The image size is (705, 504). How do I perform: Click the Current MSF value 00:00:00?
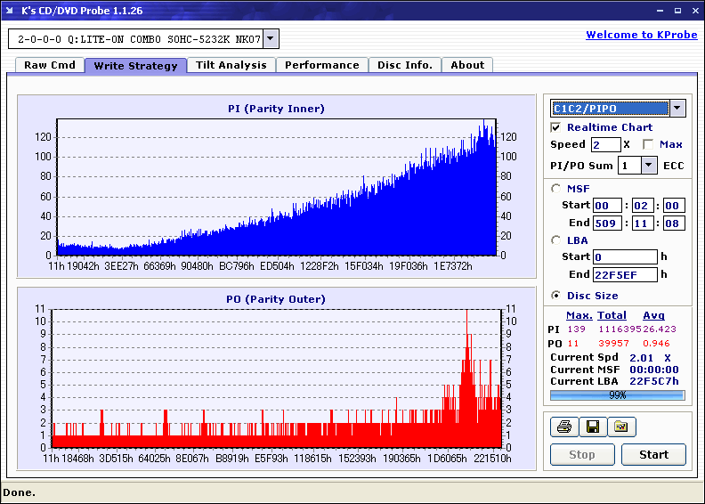[x=653, y=370]
